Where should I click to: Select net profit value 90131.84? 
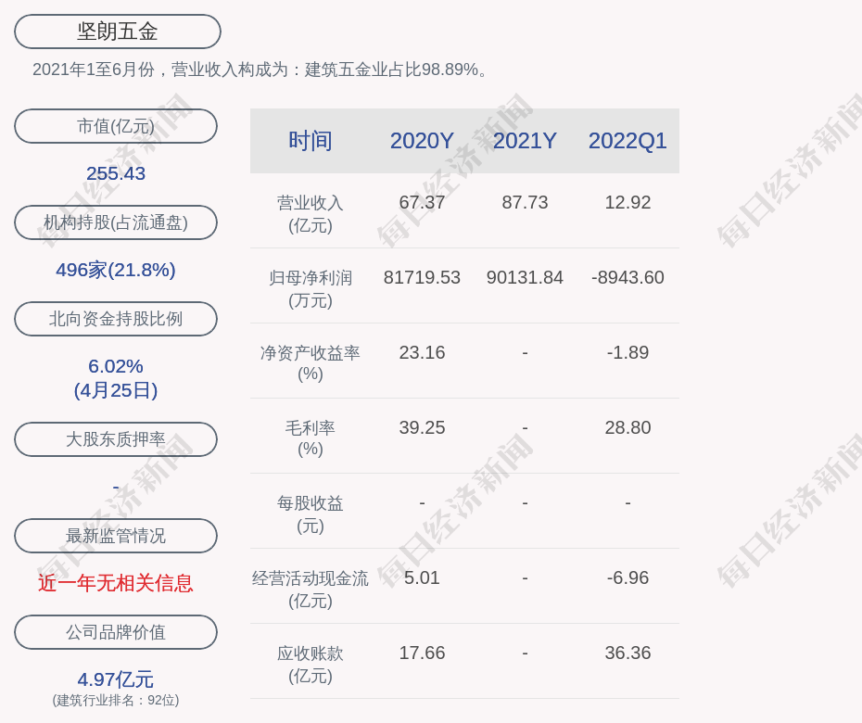[x=525, y=278]
